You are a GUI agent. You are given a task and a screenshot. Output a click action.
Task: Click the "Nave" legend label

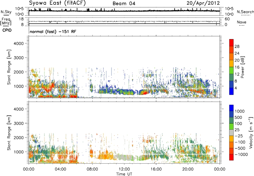pyautogui.click(x=242, y=22)
